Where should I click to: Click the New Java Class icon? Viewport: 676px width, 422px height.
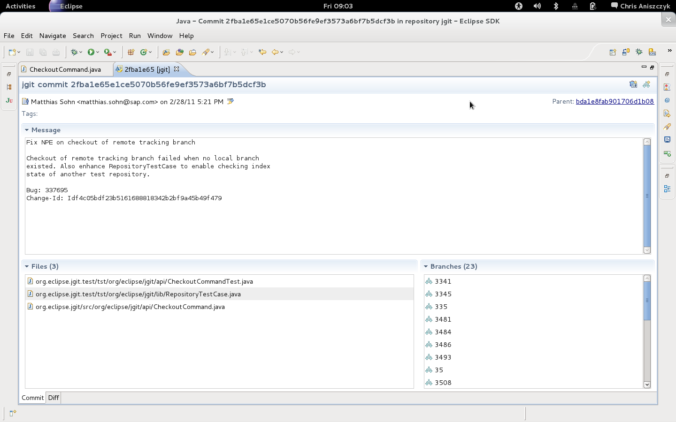(x=144, y=52)
